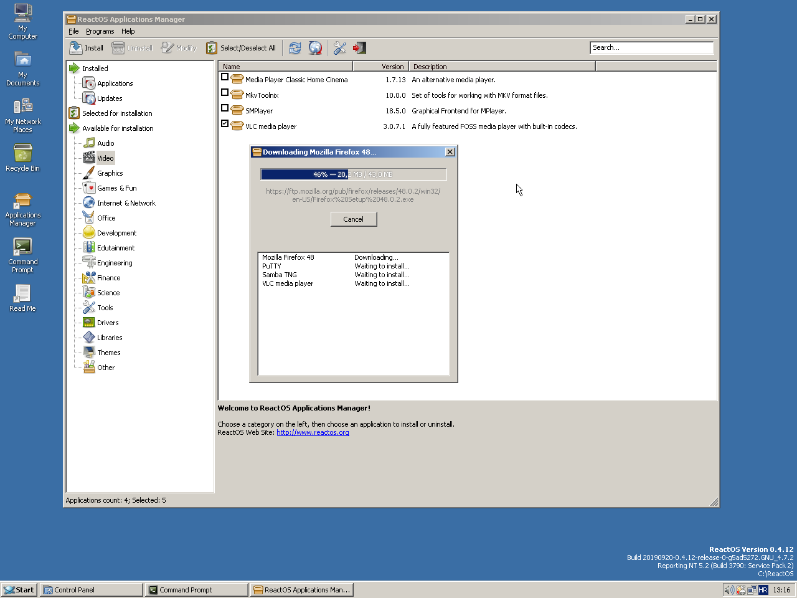Click the network tray icon
The height and width of the screenshot is (598, 797).
752,589
